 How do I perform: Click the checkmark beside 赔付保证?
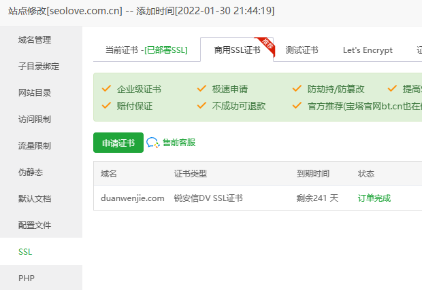tap(106, 105)
